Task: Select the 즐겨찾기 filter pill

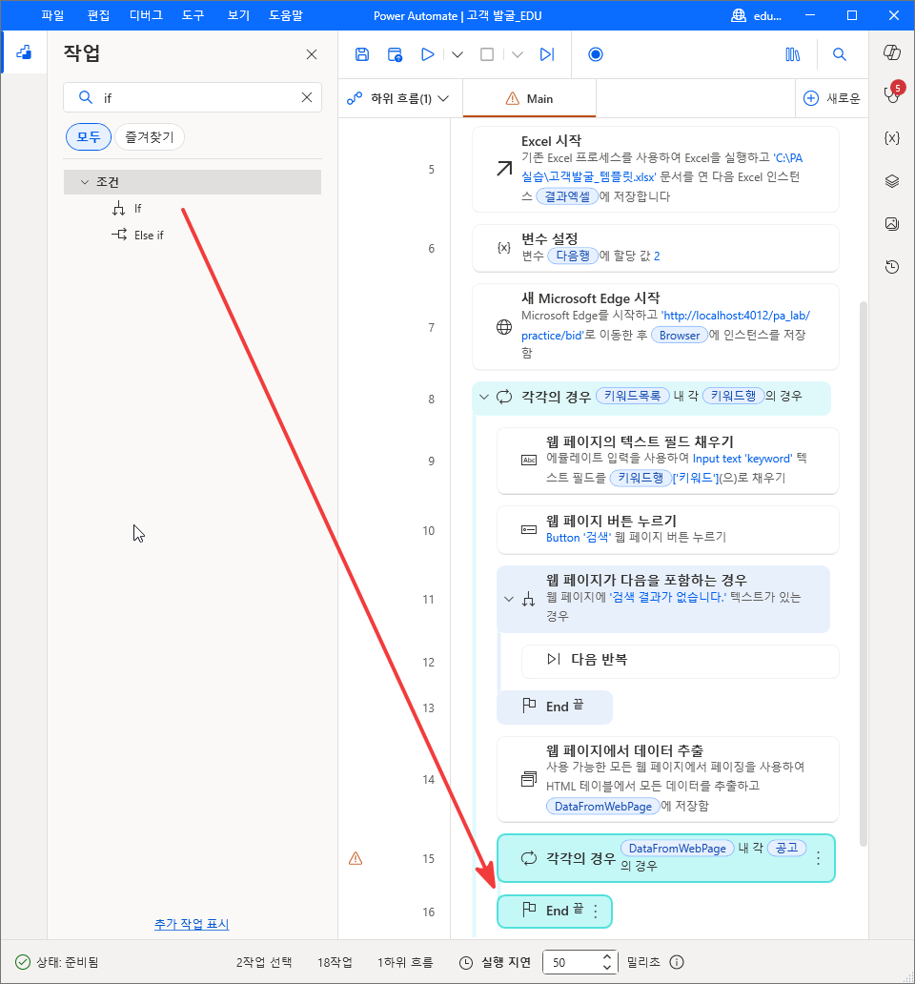Action: coord(150,136)
